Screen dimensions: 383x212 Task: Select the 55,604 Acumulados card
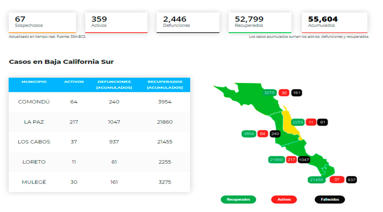(334, 23)
